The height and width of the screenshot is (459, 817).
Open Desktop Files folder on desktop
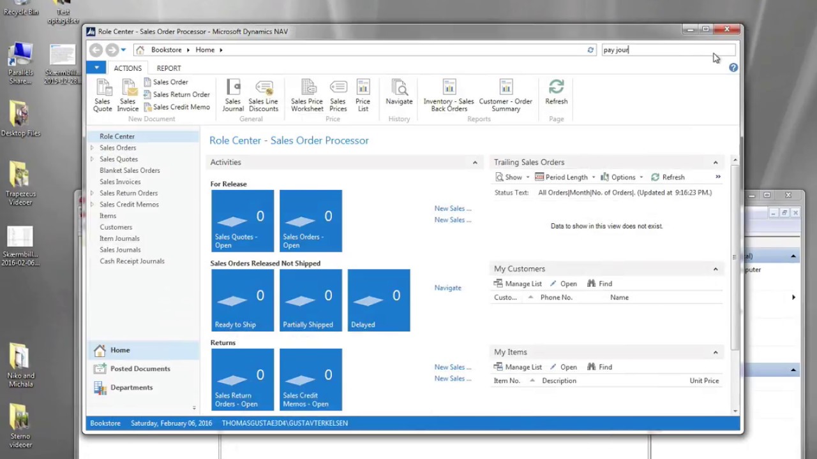(x=20, y=119)
